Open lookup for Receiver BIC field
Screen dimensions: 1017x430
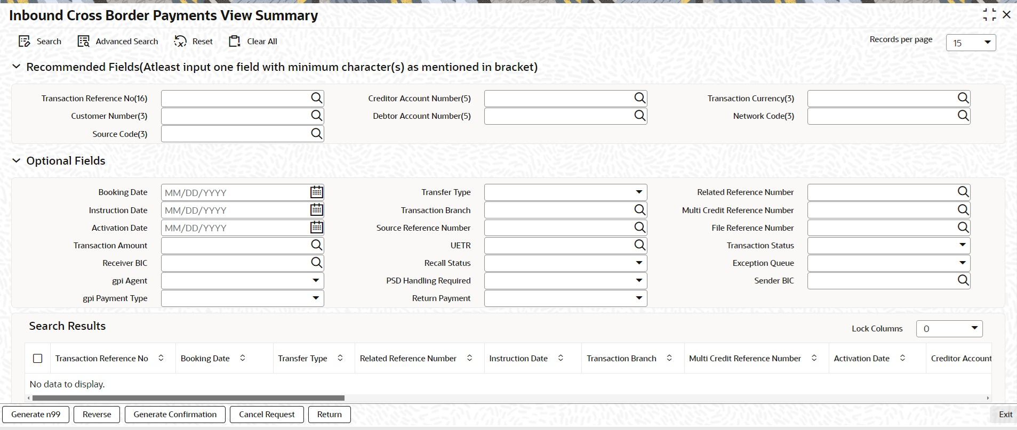click(317, 263)
